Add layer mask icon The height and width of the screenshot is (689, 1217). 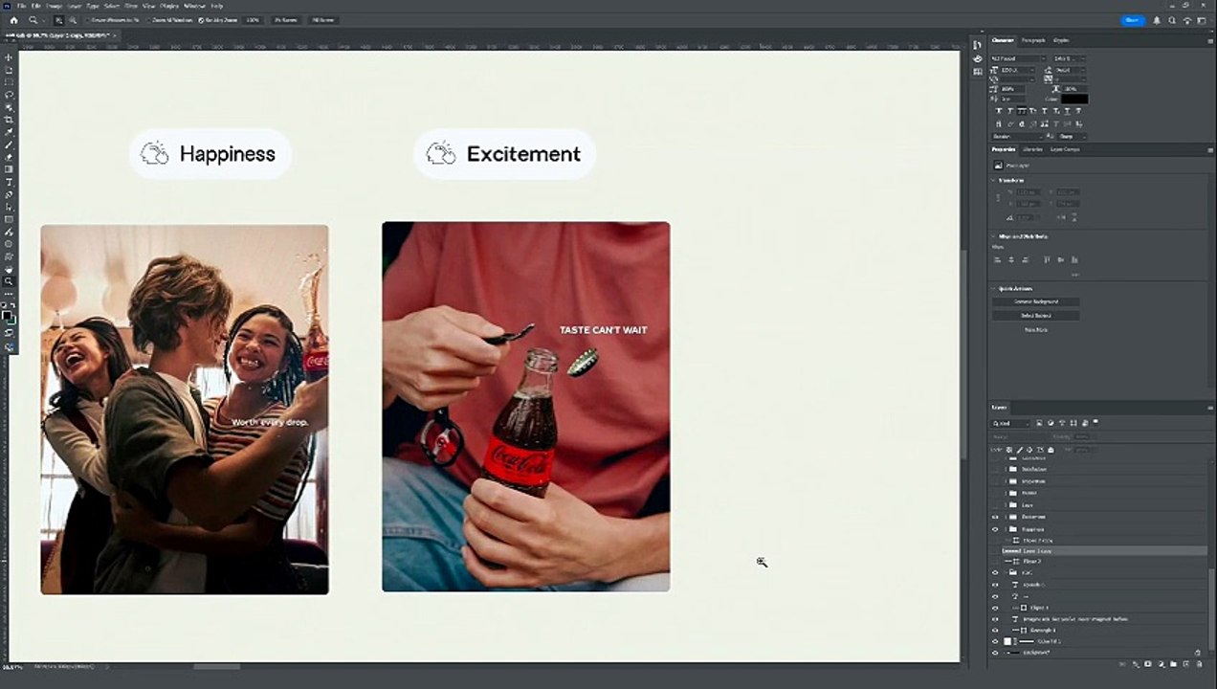[x=1148, y=664]
